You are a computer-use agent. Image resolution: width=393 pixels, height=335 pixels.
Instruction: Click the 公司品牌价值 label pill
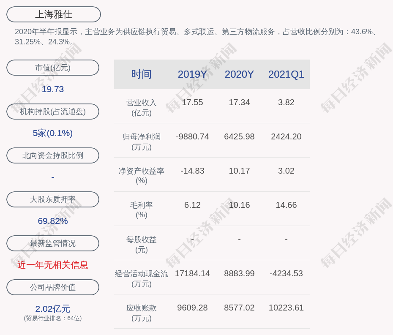click(53, 287)
